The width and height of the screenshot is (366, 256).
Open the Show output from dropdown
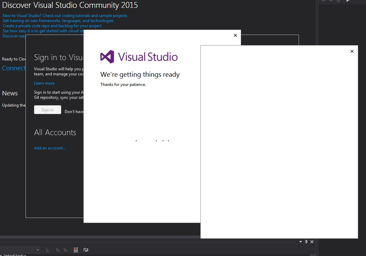(x=38, y=250)
